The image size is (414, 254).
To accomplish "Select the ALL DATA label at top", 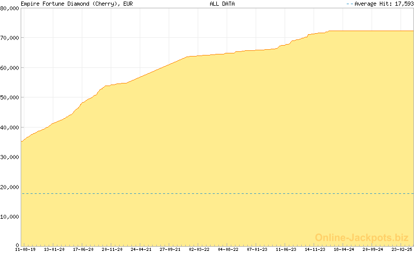I will pos(222,4).
